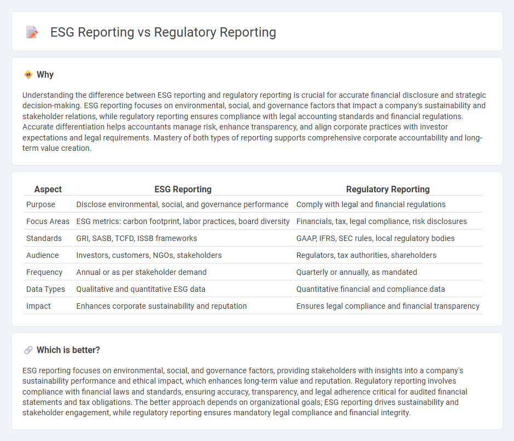Click the link chain icon beside Which is better?
The width and height of the screenshot is (514, 441).
click(28, 350)
